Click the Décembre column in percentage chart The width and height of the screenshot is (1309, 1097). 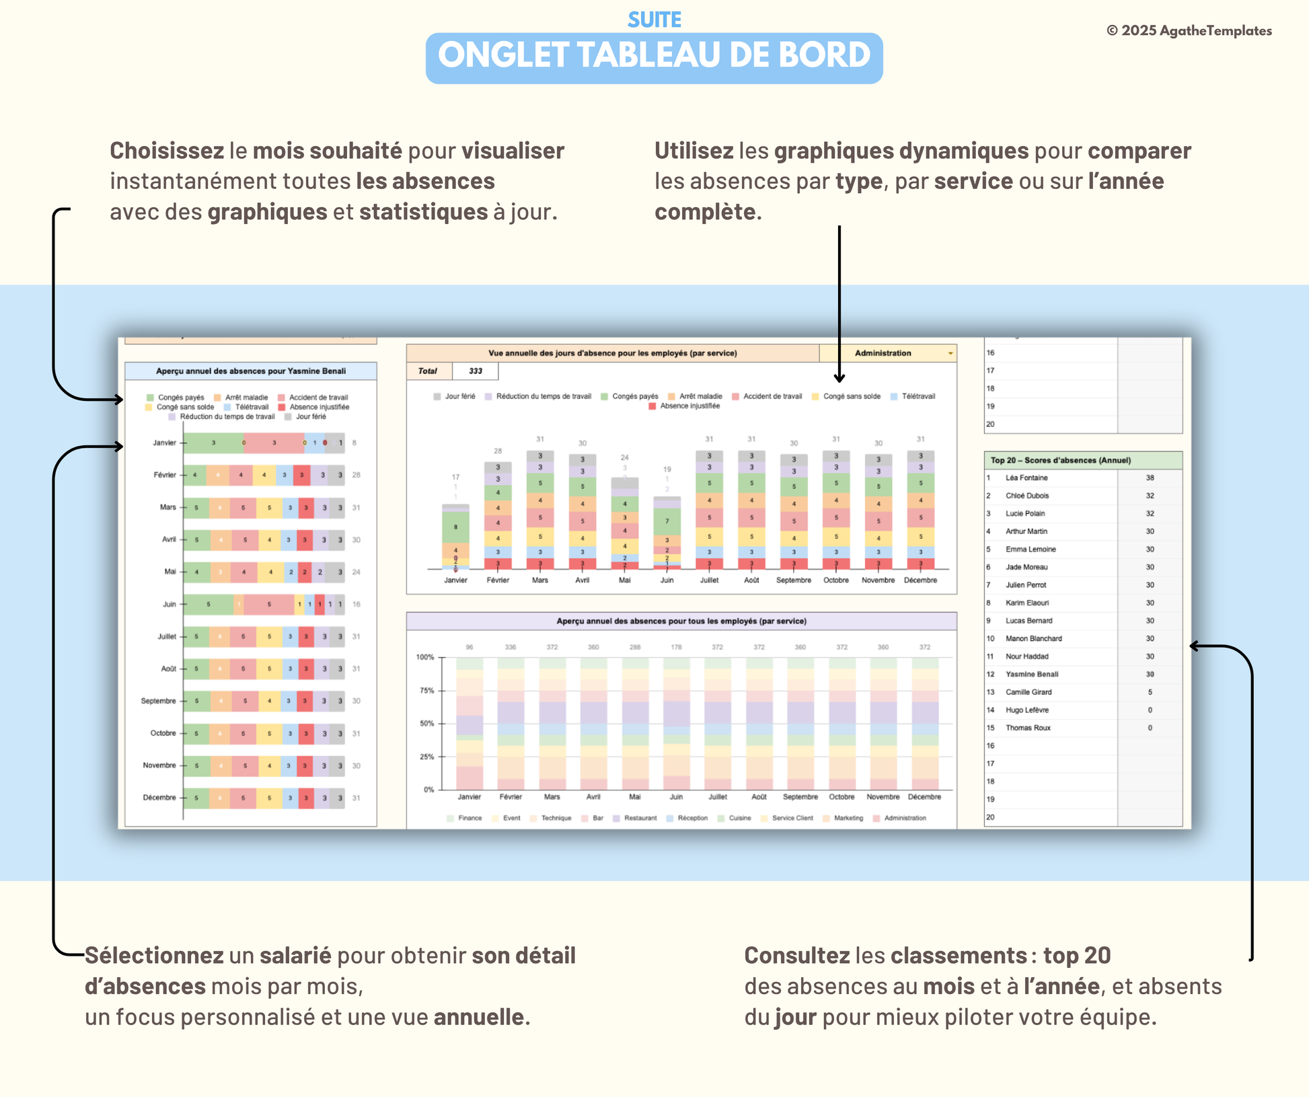925,724
